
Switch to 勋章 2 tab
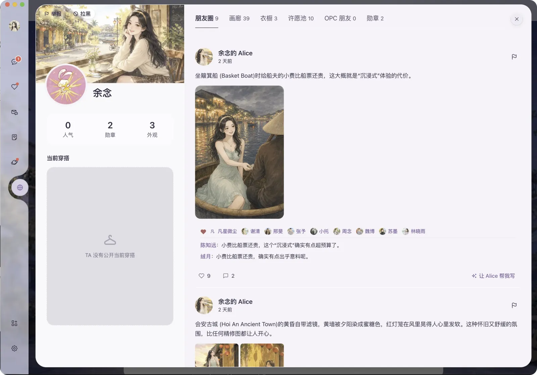375,18
